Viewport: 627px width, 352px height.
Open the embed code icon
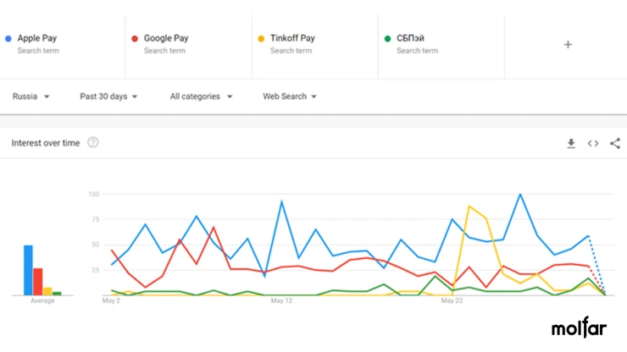point(593,144)
